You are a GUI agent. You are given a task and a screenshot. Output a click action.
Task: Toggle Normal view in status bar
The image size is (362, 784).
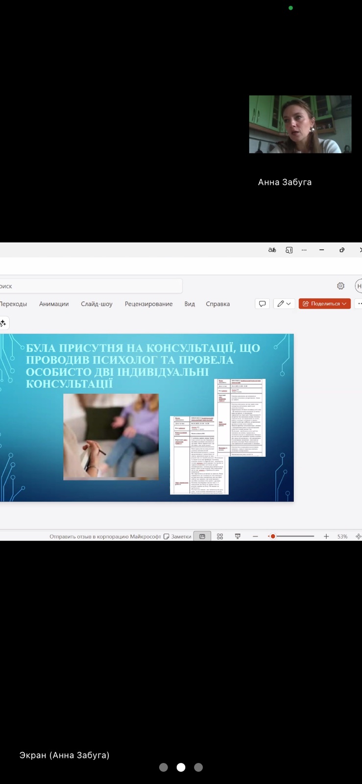(202, 537)
